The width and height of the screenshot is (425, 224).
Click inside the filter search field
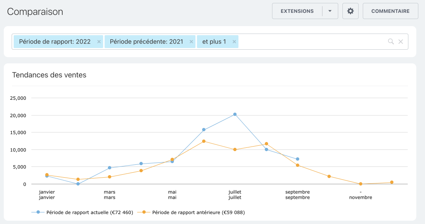click(311, 41)
